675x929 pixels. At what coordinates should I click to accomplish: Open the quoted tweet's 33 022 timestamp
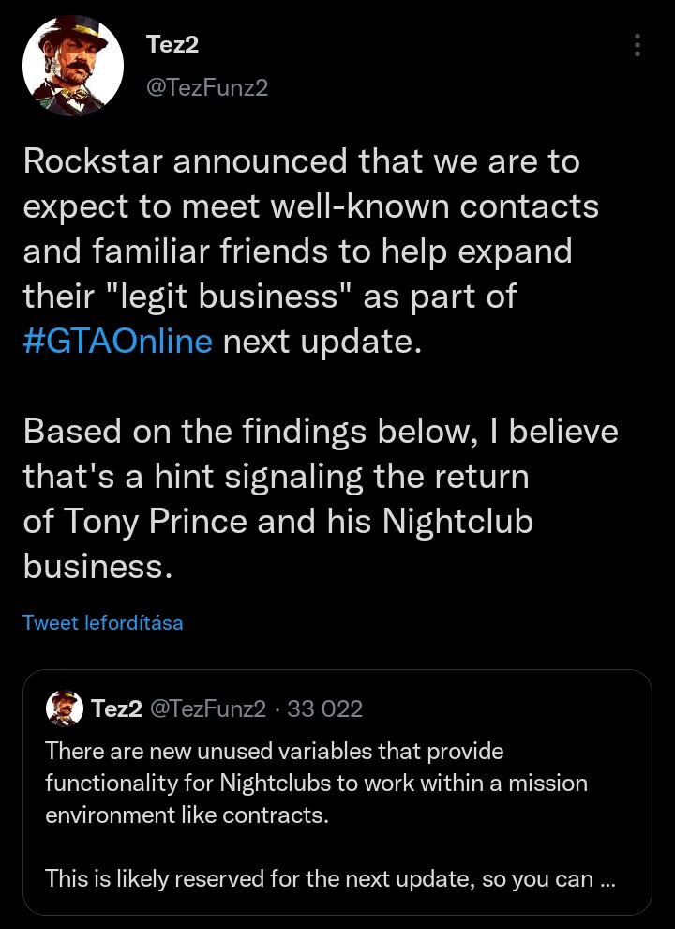[324, 708]
